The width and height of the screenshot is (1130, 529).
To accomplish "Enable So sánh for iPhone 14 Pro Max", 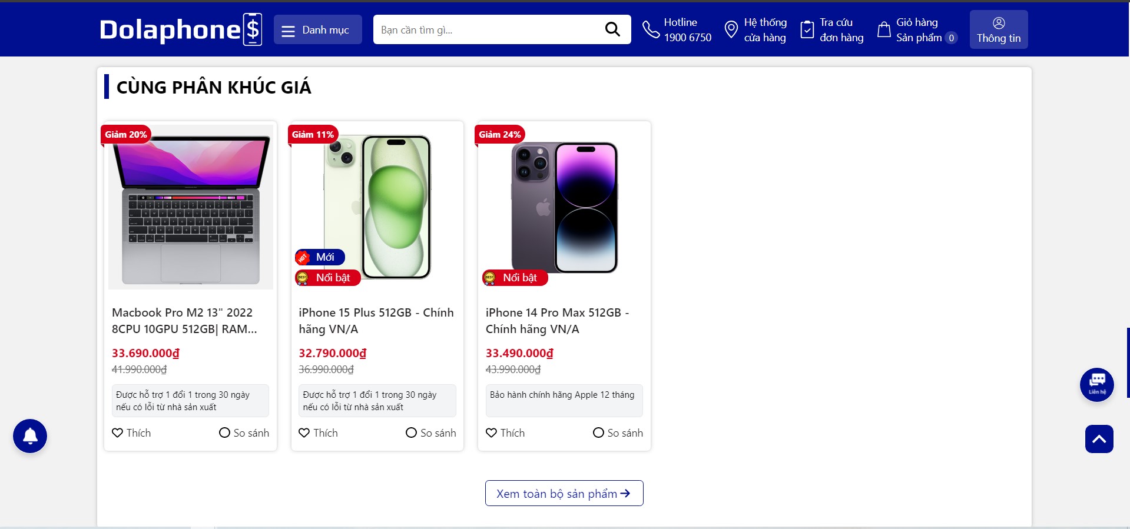I will click(618, 433).
